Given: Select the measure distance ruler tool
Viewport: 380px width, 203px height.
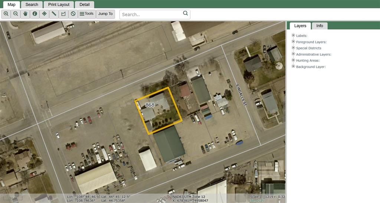Looking at the screenshot, I should (54, 14).
